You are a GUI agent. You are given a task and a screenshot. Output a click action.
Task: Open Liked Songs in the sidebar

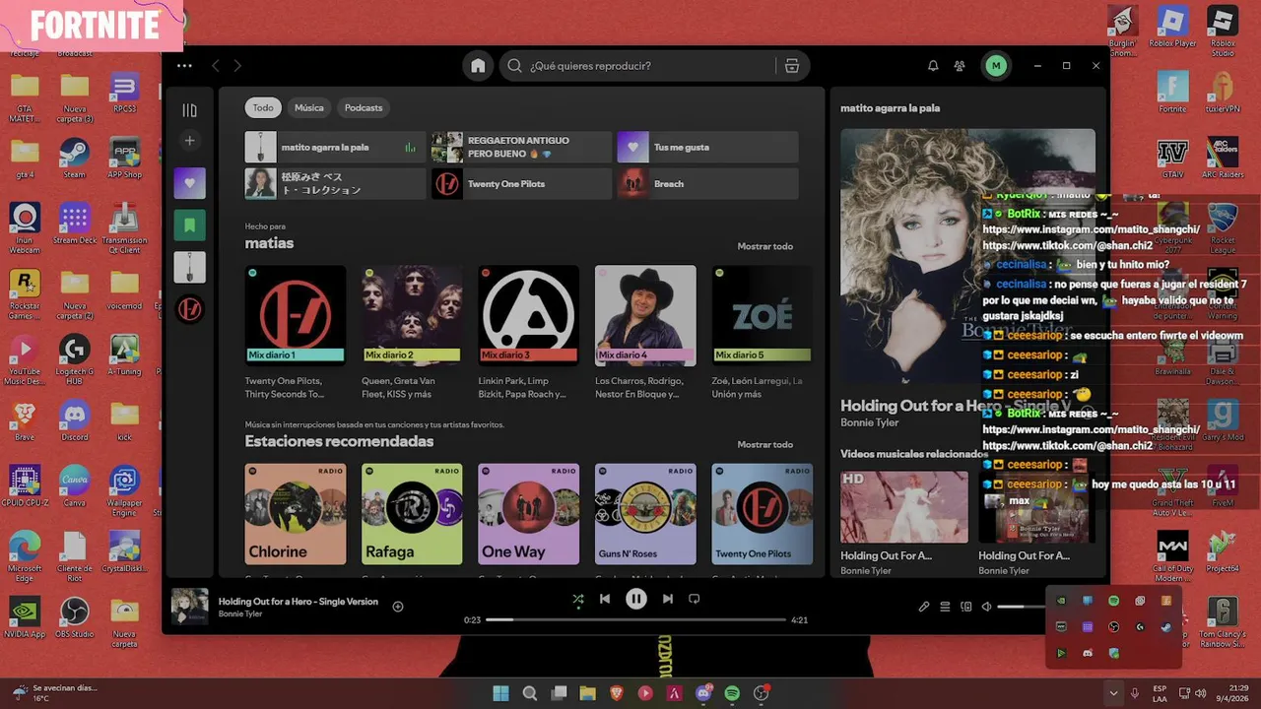point(190,183)
